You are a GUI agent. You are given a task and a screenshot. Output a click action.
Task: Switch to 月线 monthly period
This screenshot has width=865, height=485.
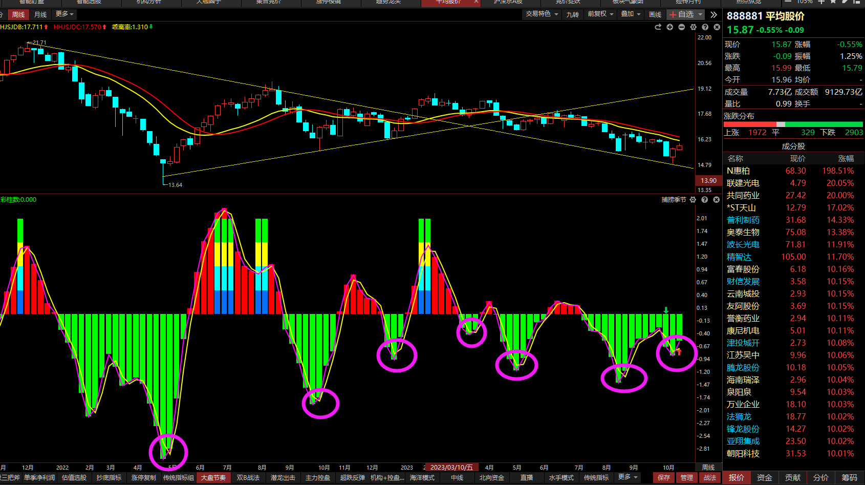40,14
